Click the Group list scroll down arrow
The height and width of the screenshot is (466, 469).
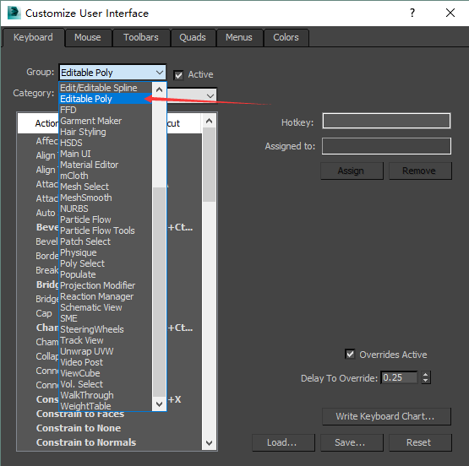159,404
